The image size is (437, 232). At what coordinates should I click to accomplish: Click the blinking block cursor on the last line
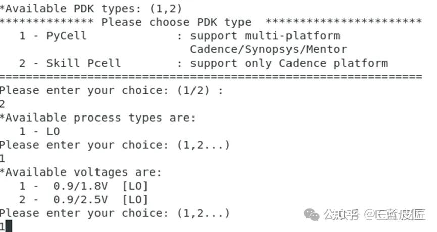pyautogui.click(x=9, y=226)
